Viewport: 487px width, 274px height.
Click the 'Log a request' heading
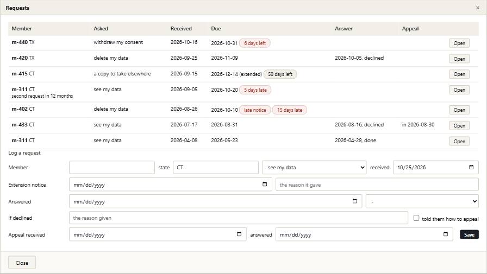(24, 153)
